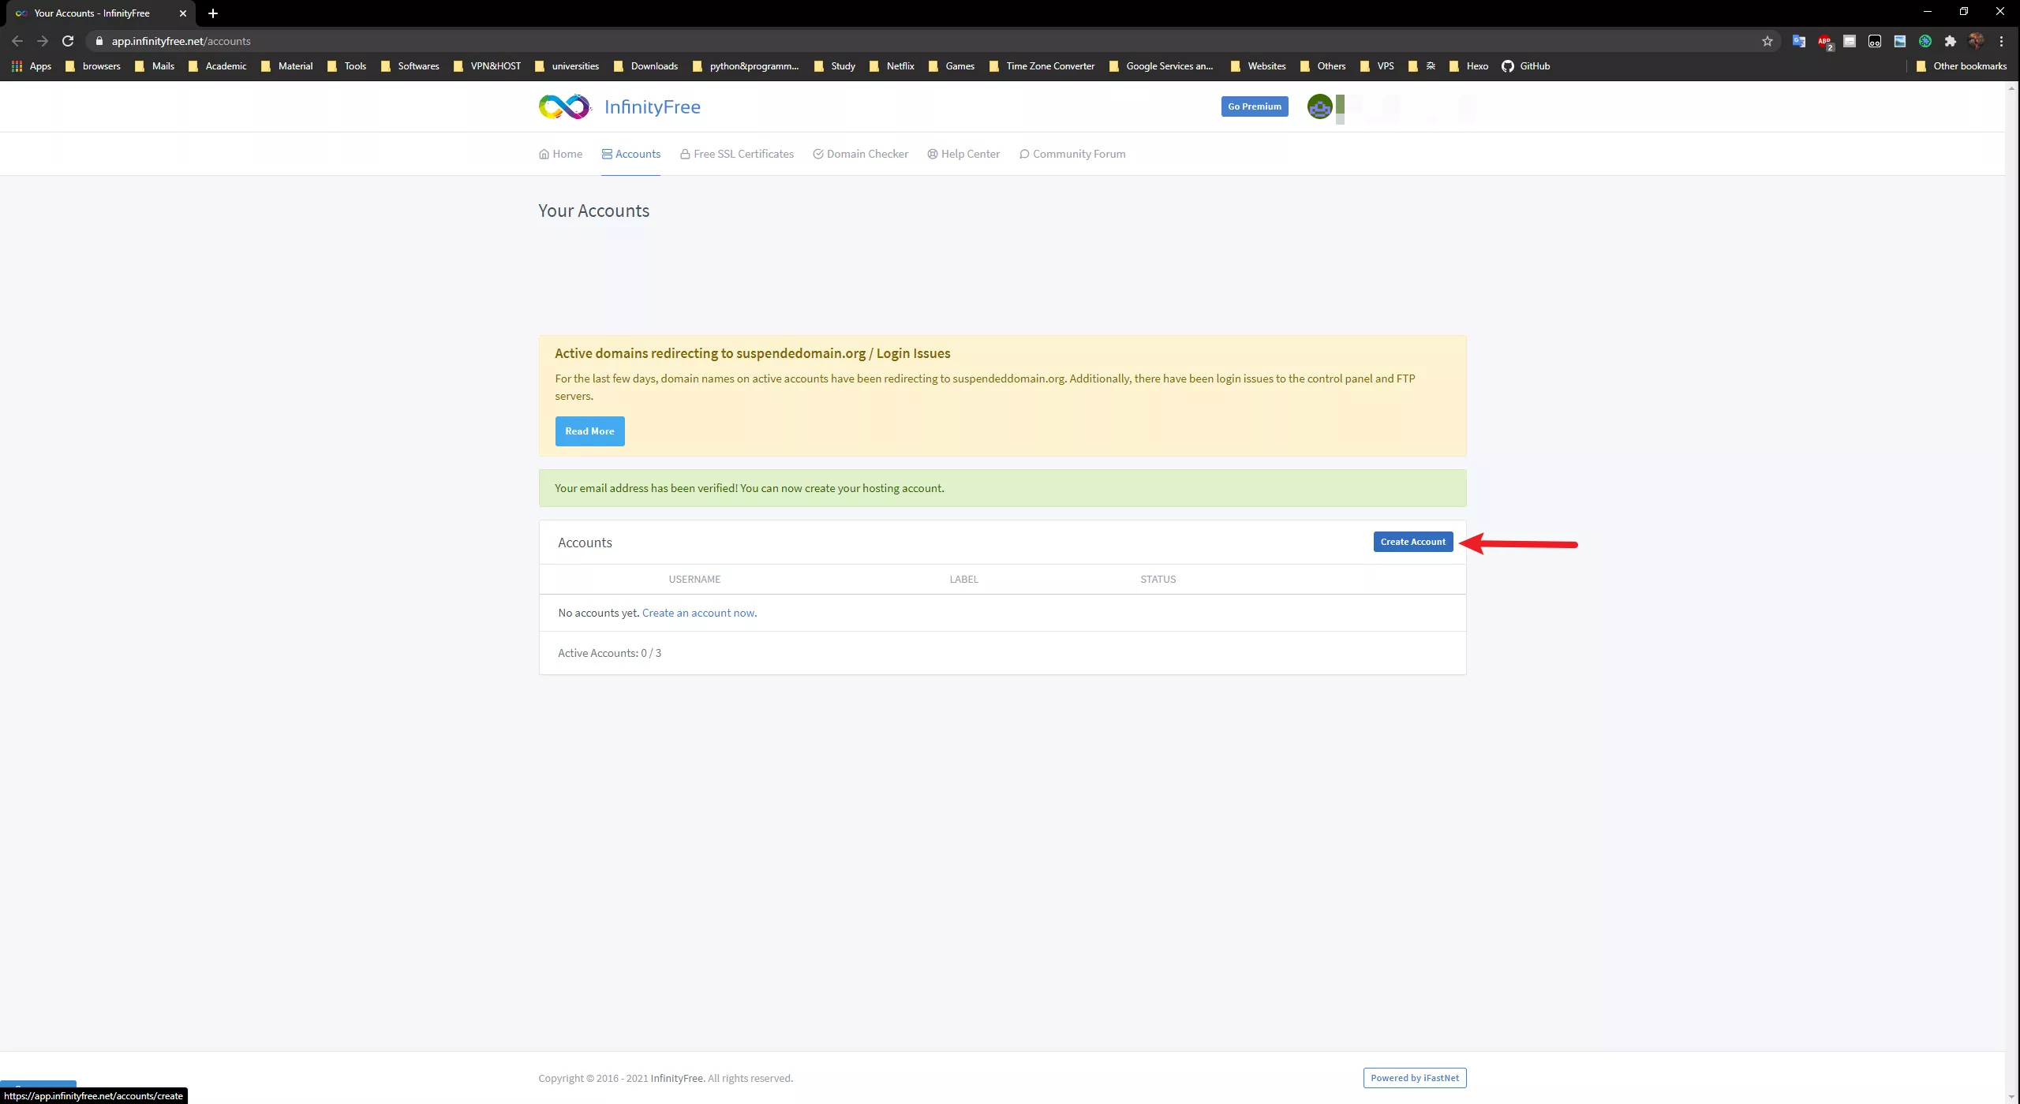Click the InfinityFree infinity logo

click(564, 106)
